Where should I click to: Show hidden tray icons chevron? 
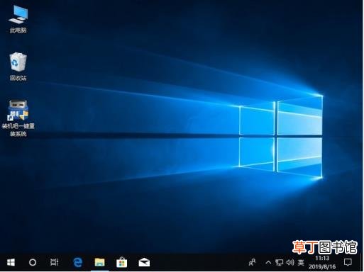[x=268, y=262]
